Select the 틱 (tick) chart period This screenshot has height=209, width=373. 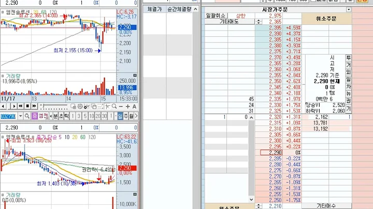(x=67, y=116)
